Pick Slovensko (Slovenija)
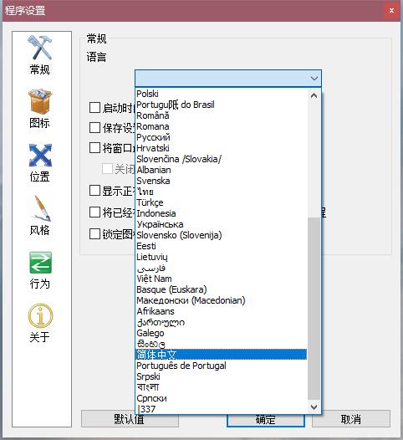403x440 pixels. (x=222, y=235)
